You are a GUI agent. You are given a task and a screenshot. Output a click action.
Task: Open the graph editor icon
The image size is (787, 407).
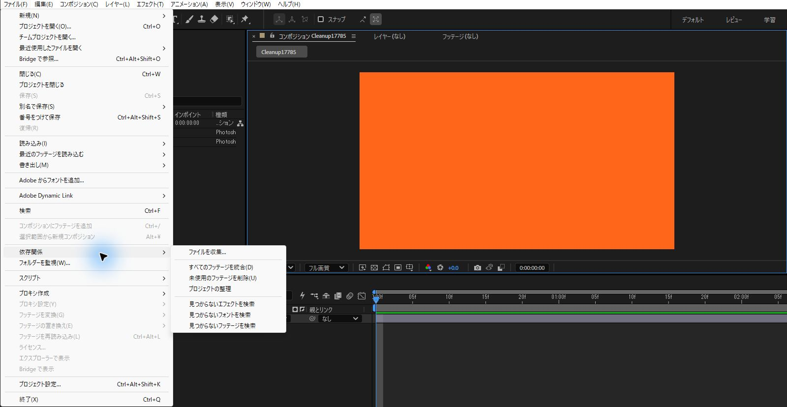tap(362, 295)
